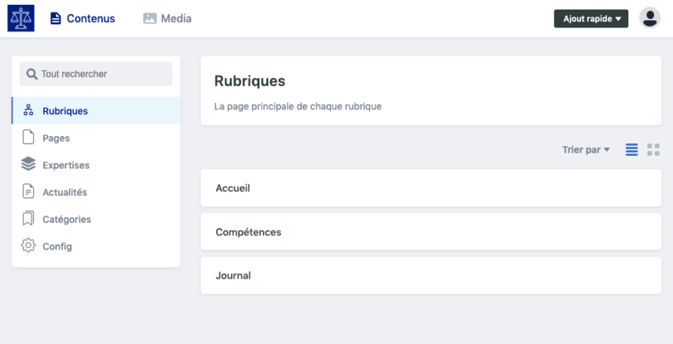This screenshot has height=344, width=673.
Task: Expand the Ajout rapide dropdown
Action: click(591, 18)
